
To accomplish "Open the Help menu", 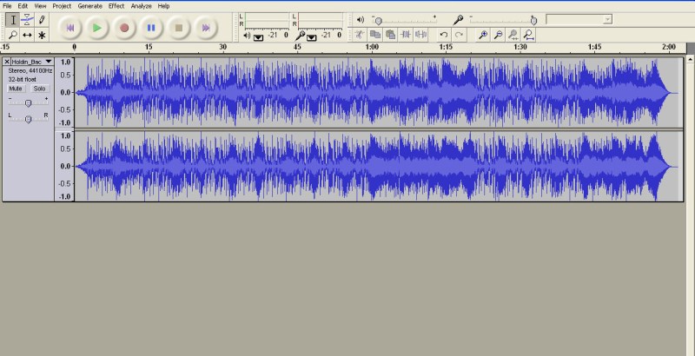I will click(163, 6).
